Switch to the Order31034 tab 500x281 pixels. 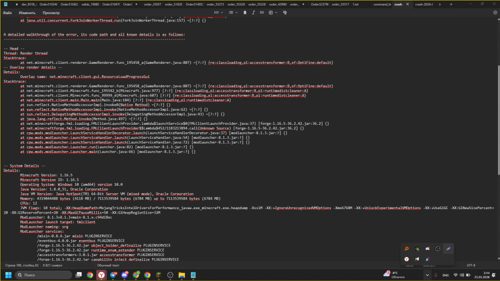pyautogui.click(x=48, y=4)
